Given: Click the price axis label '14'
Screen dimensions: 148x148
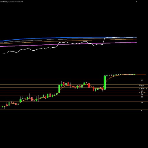Looking at the screenshot, I should click(142, 94).
